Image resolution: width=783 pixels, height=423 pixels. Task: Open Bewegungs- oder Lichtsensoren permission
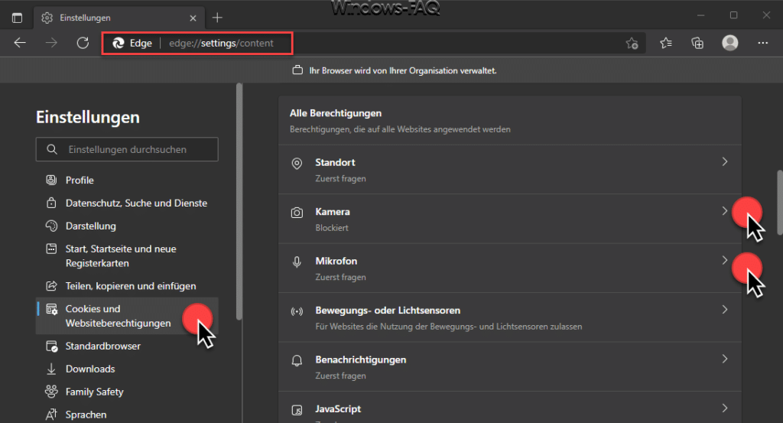[x=510, y=317]
